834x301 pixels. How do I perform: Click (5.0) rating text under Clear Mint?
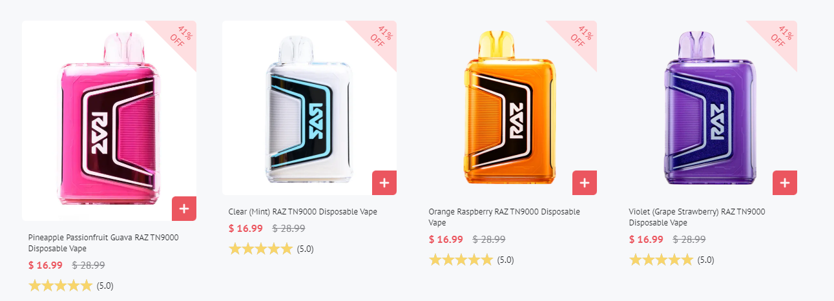click(x=306, y=249)
